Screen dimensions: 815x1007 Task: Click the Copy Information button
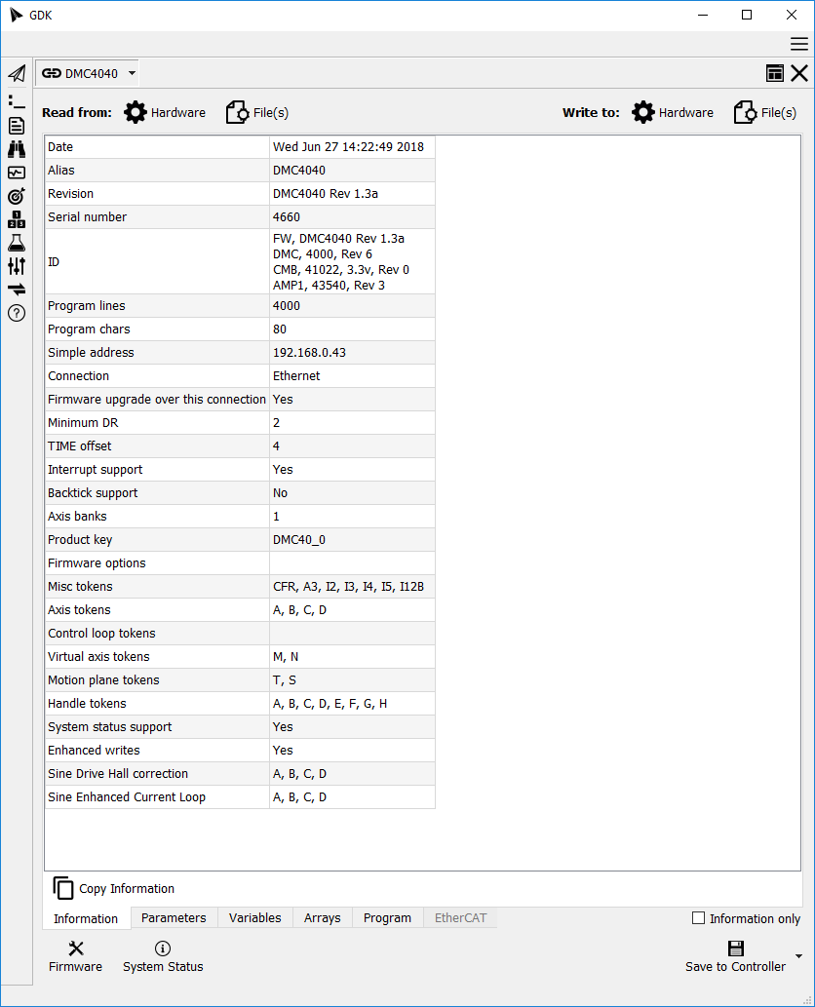pos(114,888)
